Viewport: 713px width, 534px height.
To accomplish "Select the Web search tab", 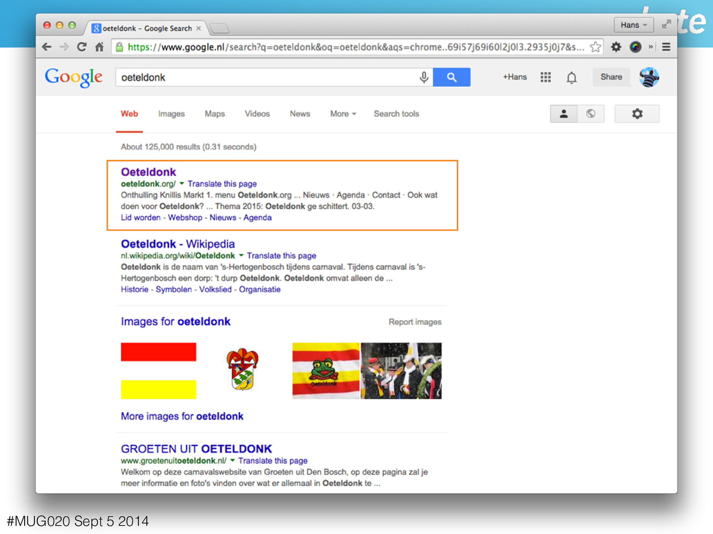I will click(x=129, y=114).
